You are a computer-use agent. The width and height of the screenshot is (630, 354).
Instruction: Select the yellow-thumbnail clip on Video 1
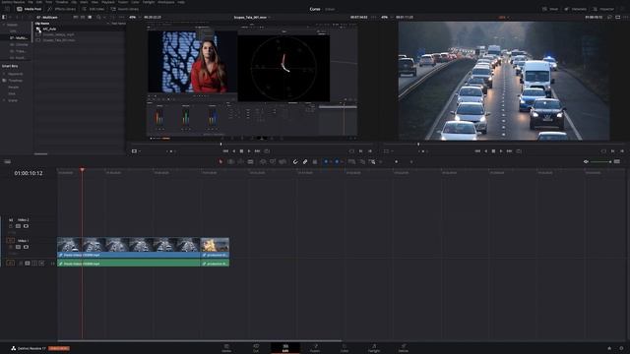click(x=215, y=247)
